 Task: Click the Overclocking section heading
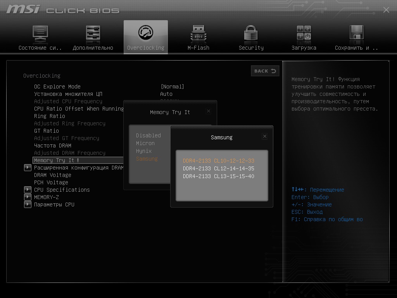(42, 76)
